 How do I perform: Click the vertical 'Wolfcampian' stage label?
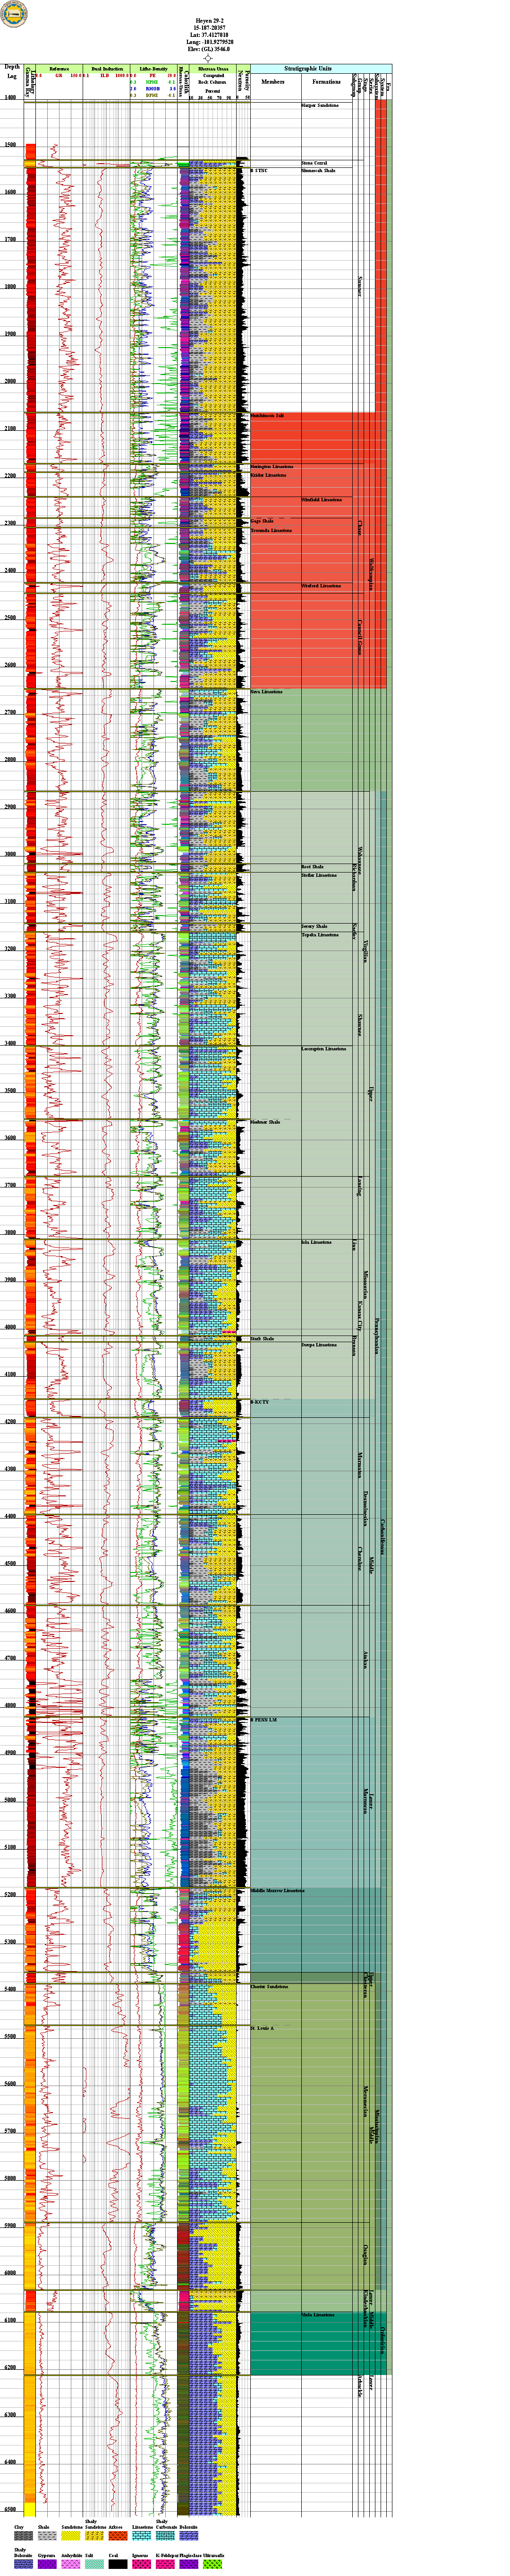[x=371, y=573]
